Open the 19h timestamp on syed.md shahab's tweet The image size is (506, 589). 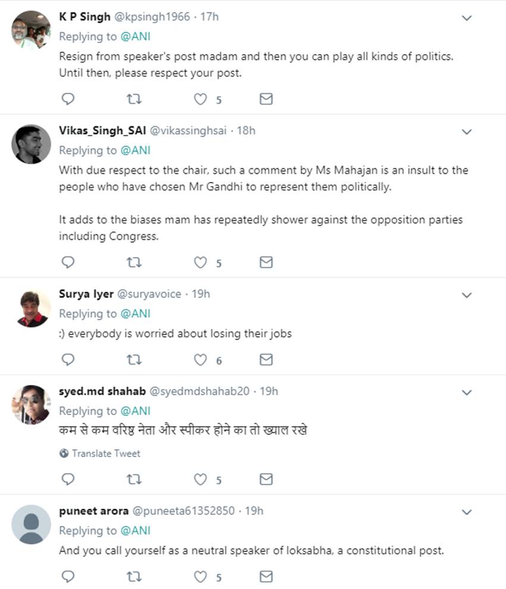(268, 391)
